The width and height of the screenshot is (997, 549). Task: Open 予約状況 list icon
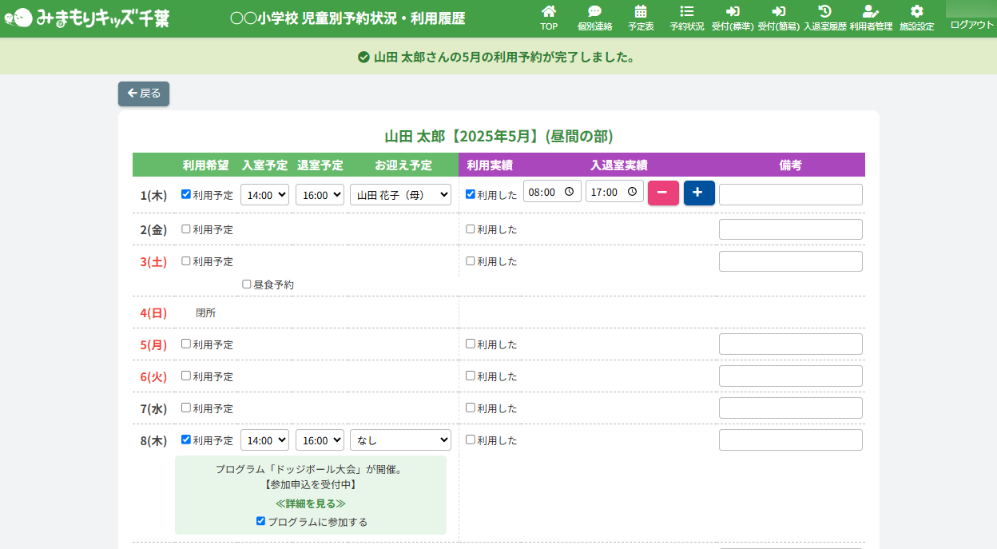coord(686,12)
